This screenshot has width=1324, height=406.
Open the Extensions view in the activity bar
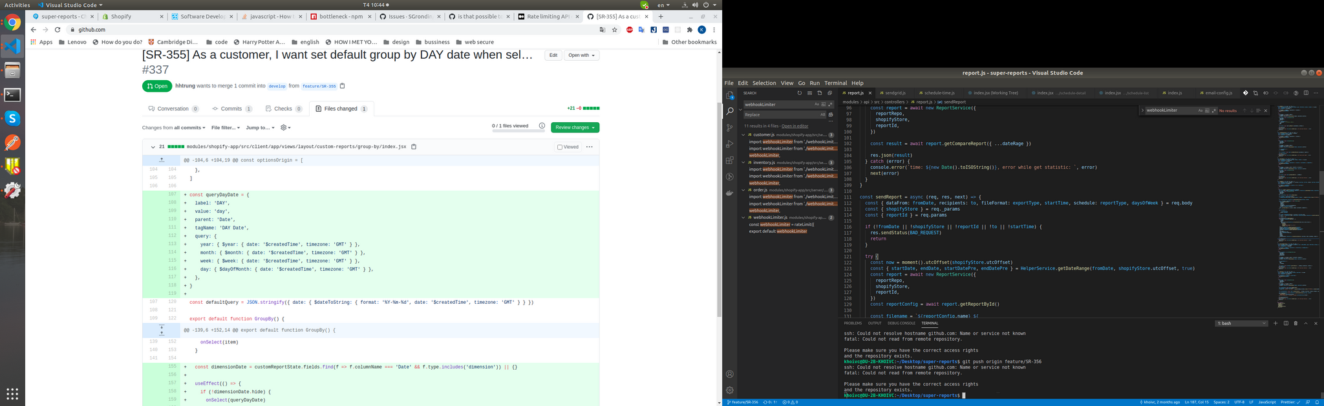730,160
